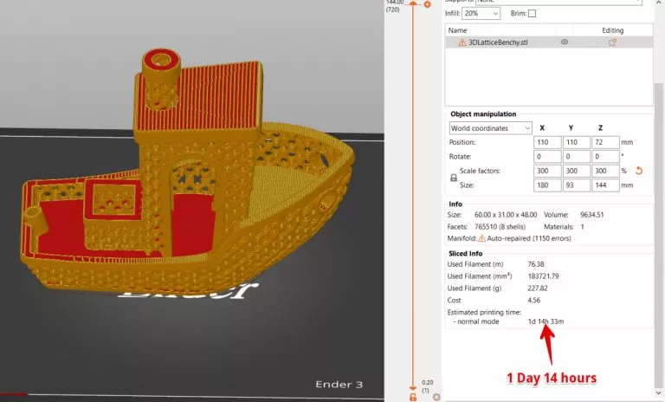Click the Position Z field showing 72

[605, 142]
